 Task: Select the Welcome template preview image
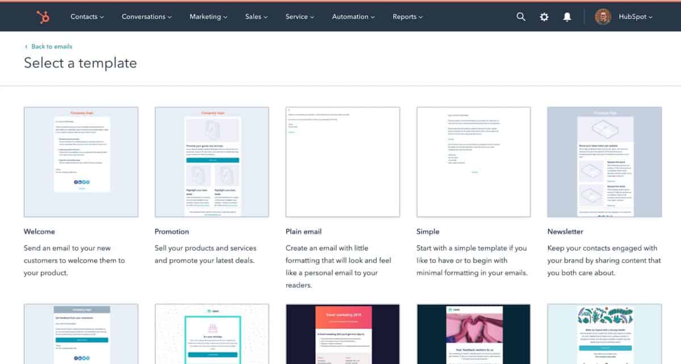81,162
